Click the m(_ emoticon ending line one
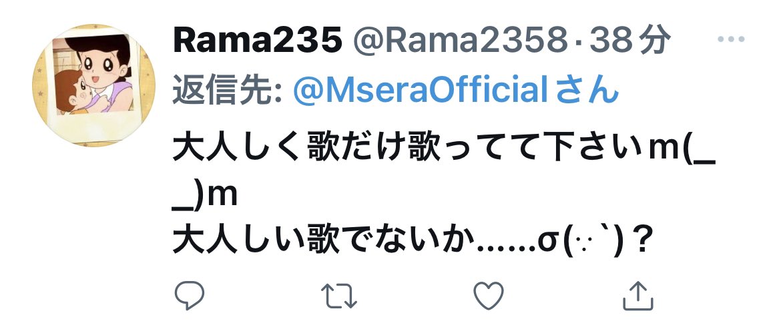781x321 pixels. coord(682,149)
